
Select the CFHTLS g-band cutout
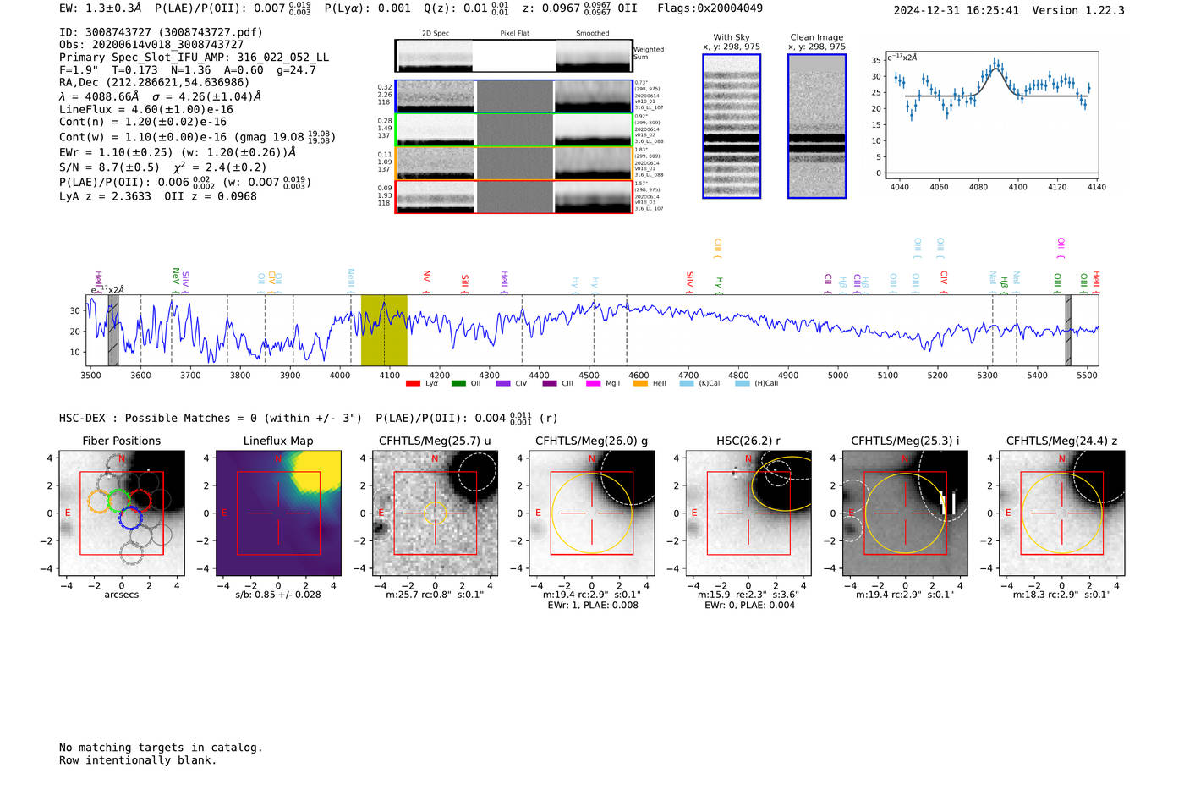[x=591, y=513]
